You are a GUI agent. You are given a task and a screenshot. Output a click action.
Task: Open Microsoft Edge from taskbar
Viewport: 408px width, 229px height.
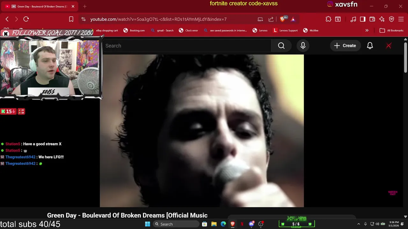point(223,224)
